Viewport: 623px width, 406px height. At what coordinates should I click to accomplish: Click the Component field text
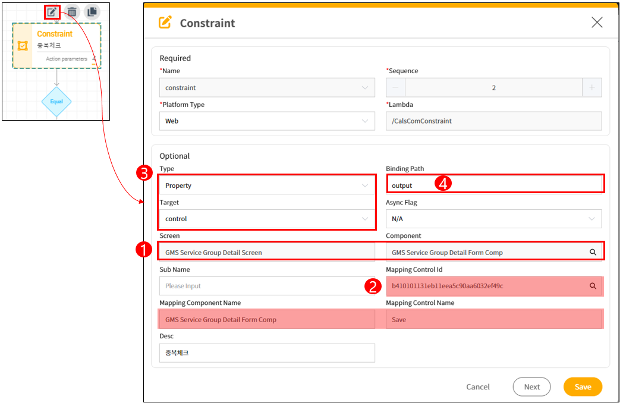pos(447,253)
